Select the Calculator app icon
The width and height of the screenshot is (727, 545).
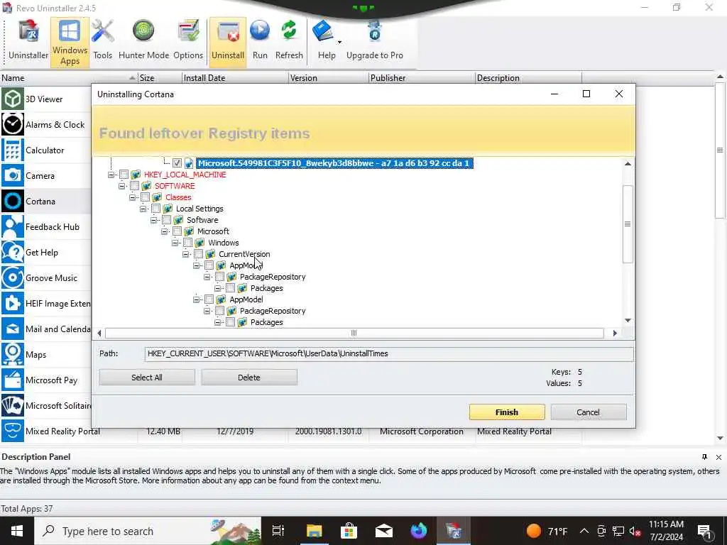[13, 150]
